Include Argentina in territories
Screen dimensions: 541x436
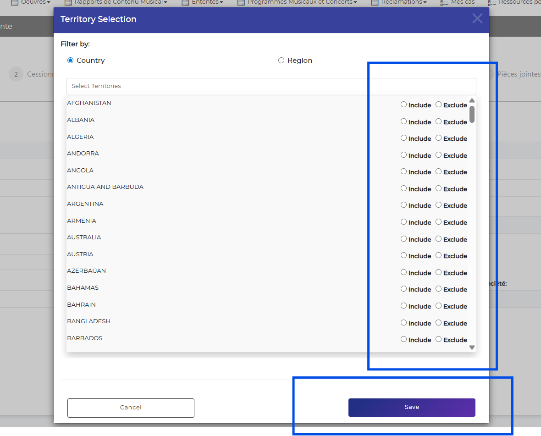(x=403, y=205)
